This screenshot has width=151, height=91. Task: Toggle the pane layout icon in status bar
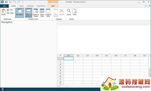pos(3,89)
